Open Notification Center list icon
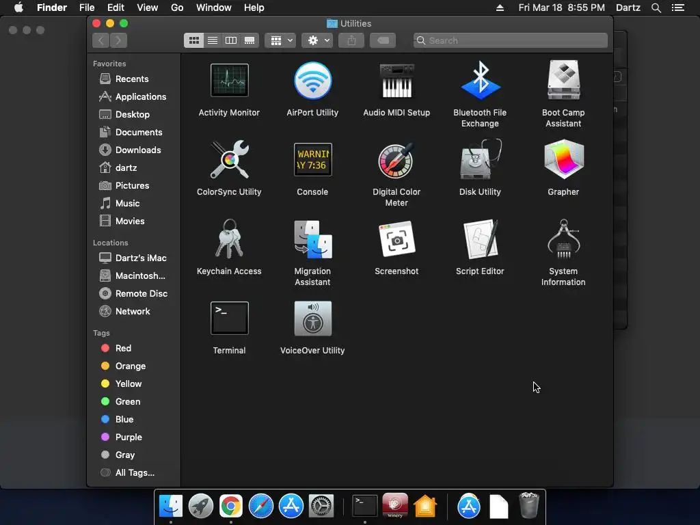 [x=677, y=8]
